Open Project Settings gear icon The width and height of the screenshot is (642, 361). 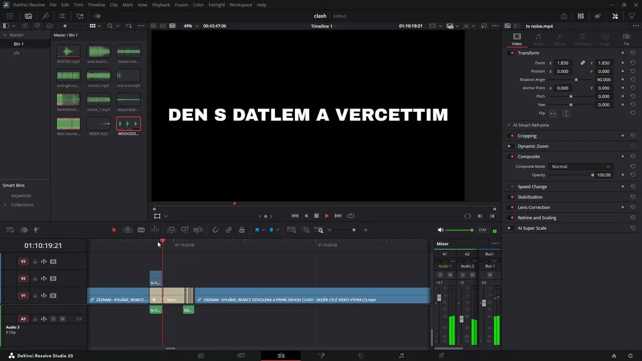(630, 355)
